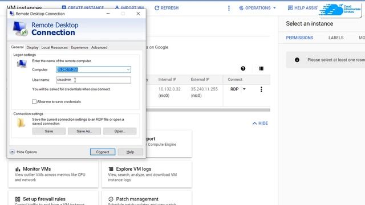Click the Explore VM logs list icon
The width and height of the screenshot is (365, 205).
coord(111,169)
